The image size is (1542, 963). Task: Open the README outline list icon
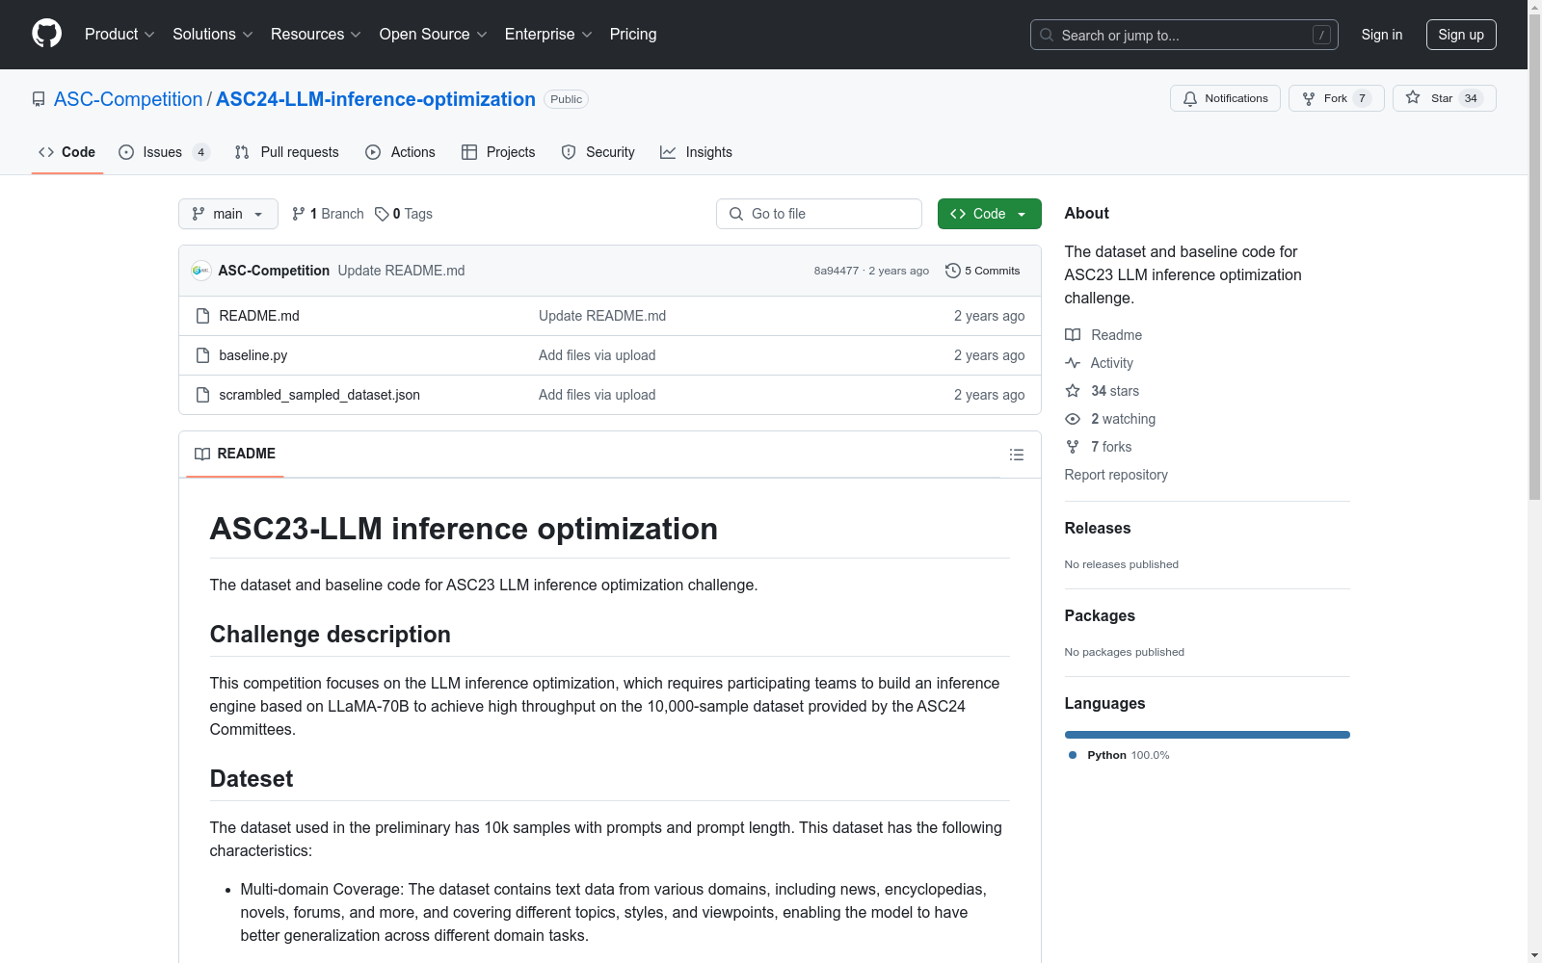tap(1016, 455)
